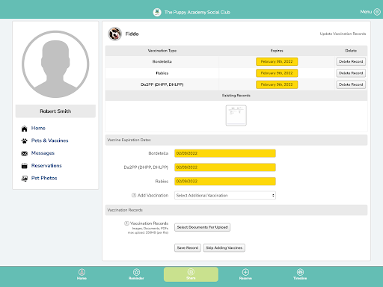Screen dimensions: 383x287
Task: Select the Share icon in bottom bar
Action: pos(191,272)
